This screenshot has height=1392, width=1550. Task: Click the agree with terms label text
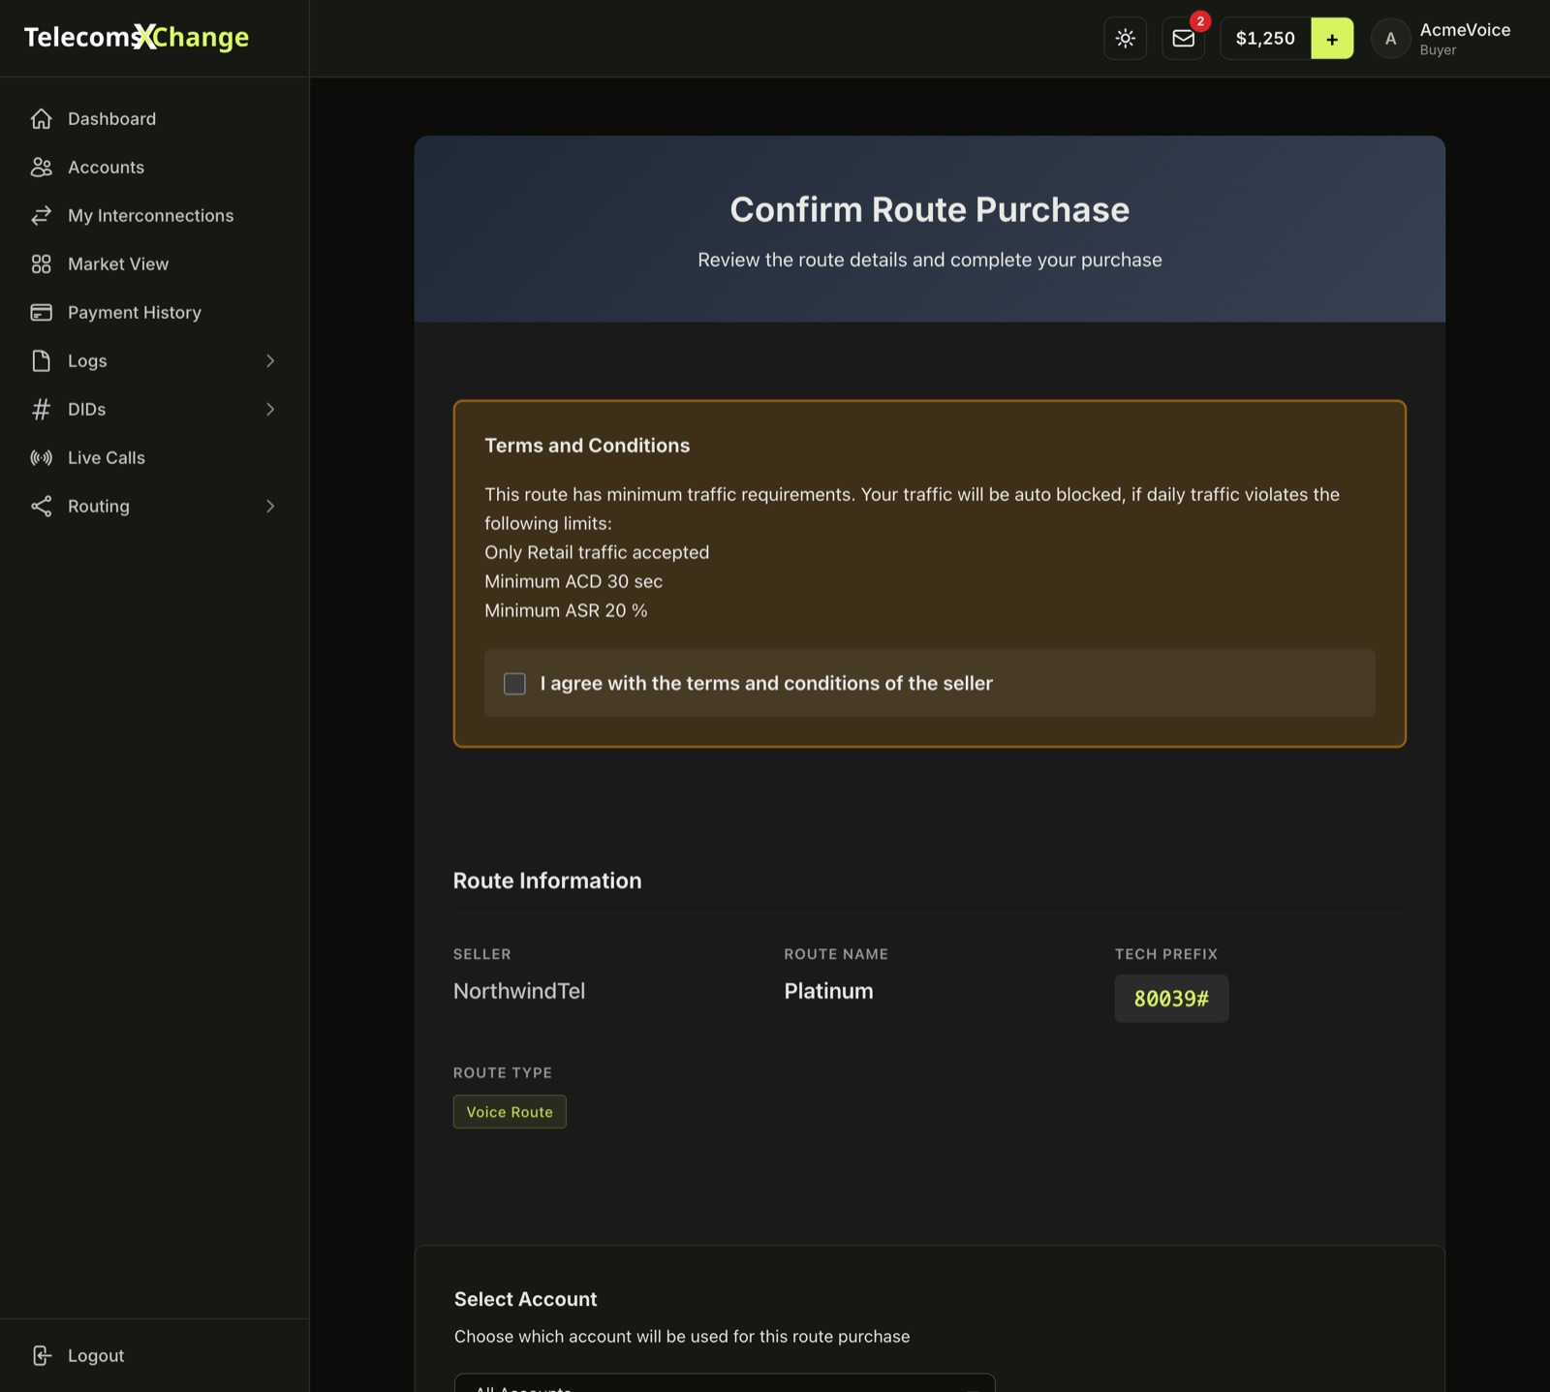click(766, 683)
